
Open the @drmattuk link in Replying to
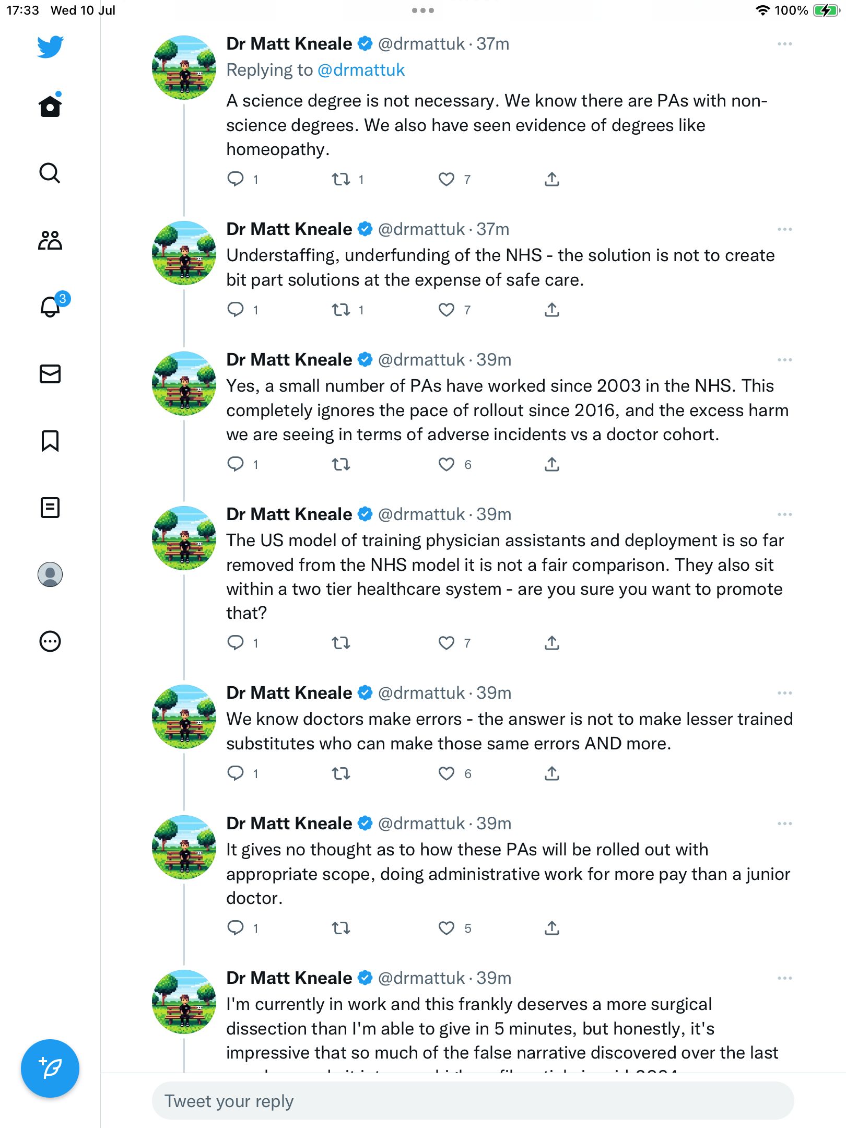pos(361,70)
